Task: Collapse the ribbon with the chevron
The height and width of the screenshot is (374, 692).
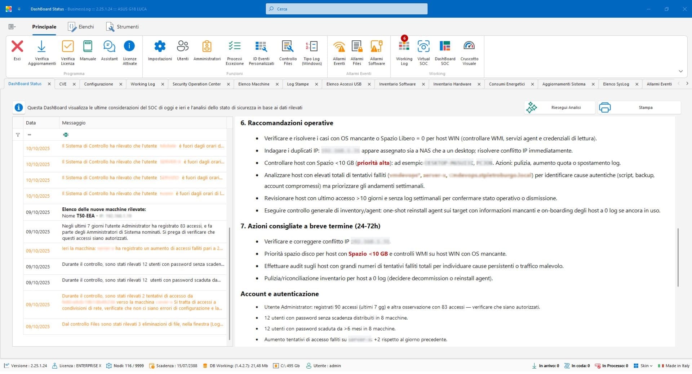Action: [x=680, y=71]
